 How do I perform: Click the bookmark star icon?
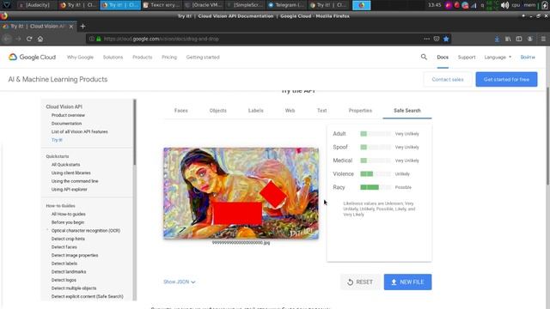click(446, 39)
